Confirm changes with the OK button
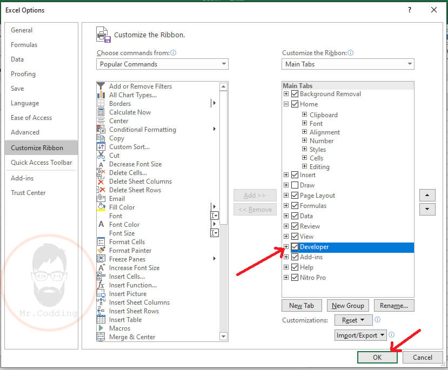448x370 pixels. pyautogui.click(x=377, y=357)
